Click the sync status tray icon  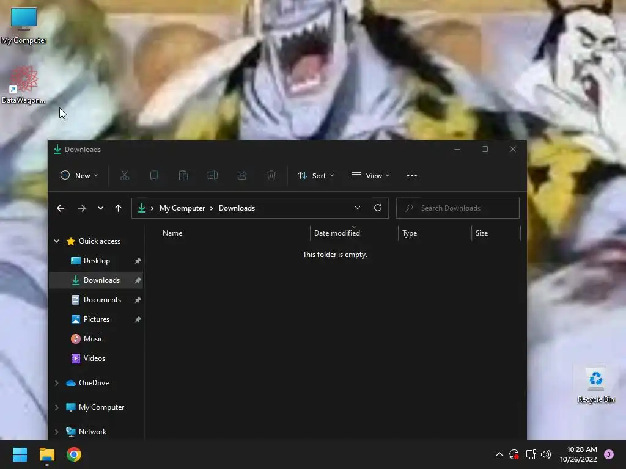click(514, 454)
